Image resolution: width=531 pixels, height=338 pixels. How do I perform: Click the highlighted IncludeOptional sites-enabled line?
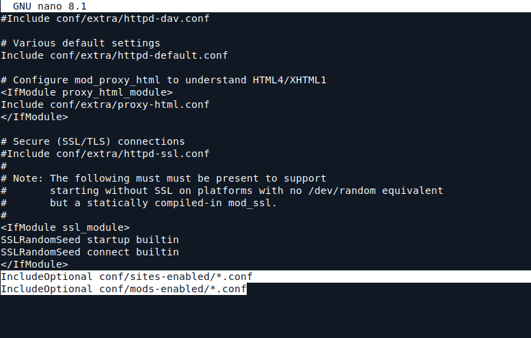pos(126,277)
